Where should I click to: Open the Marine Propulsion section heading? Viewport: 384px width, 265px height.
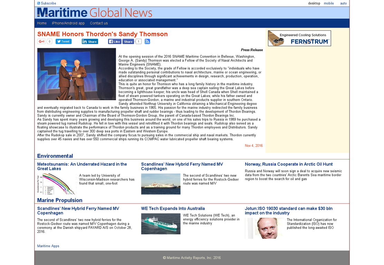tap(60, 200)
